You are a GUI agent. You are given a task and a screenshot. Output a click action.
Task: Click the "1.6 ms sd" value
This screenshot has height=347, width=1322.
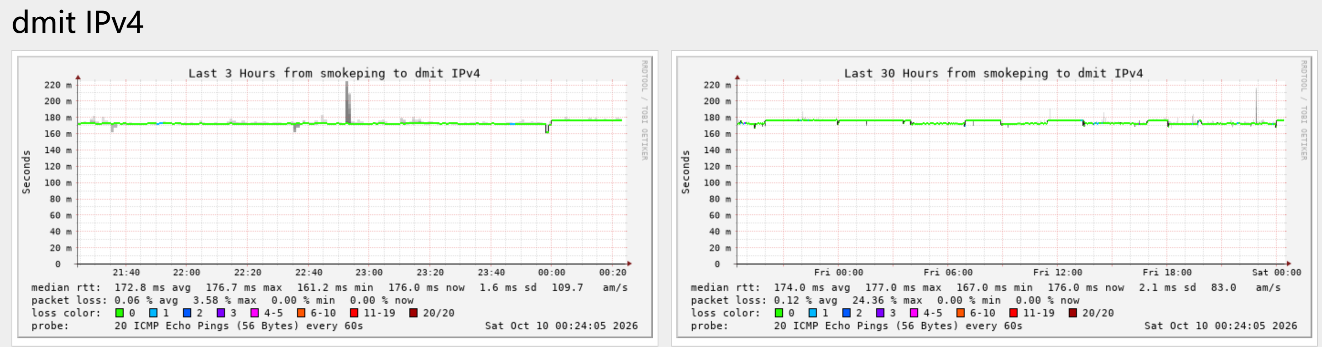tap(508, 288)
